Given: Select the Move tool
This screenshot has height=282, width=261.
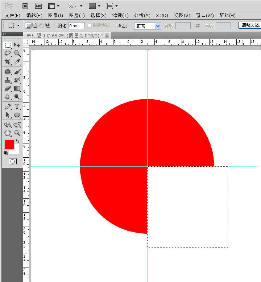Looking at the screenshot, I should [x=17, y=45].
